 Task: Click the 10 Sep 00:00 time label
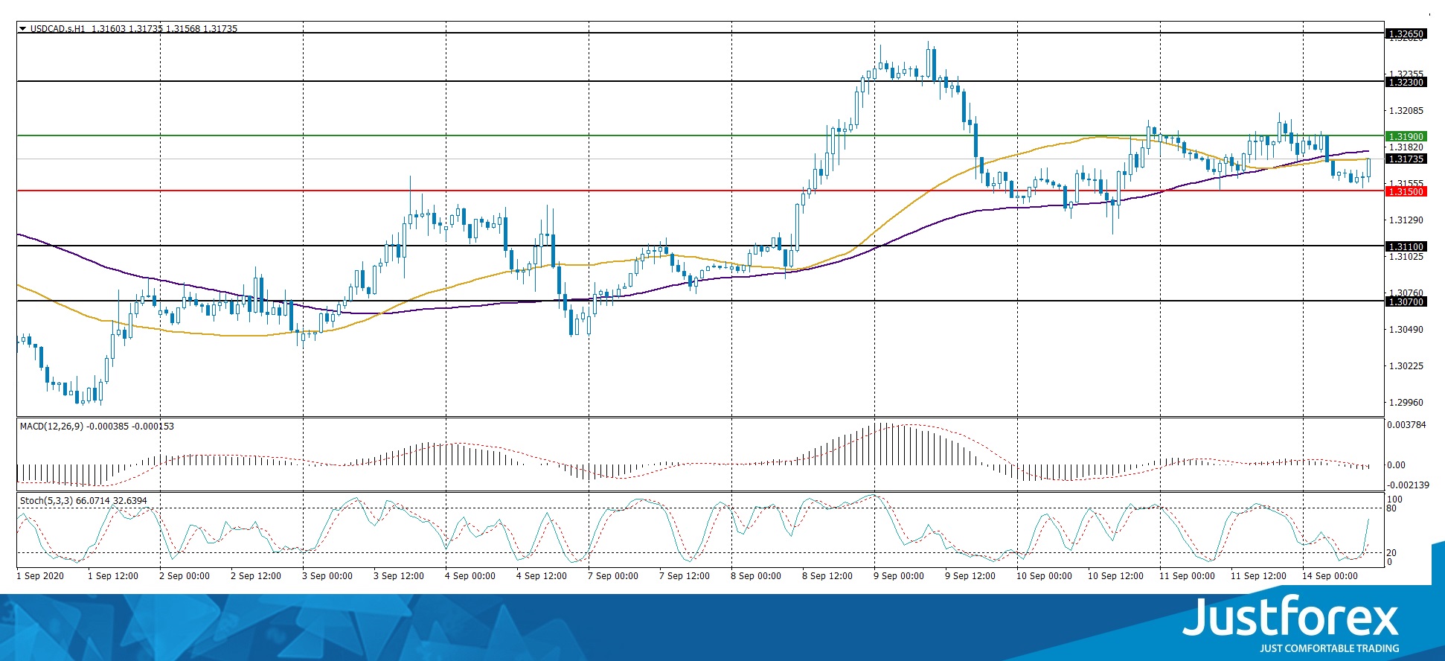tap(1045, 576)
